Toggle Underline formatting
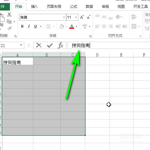The width and height of the screenshot is (150, 150). [35, 26]
